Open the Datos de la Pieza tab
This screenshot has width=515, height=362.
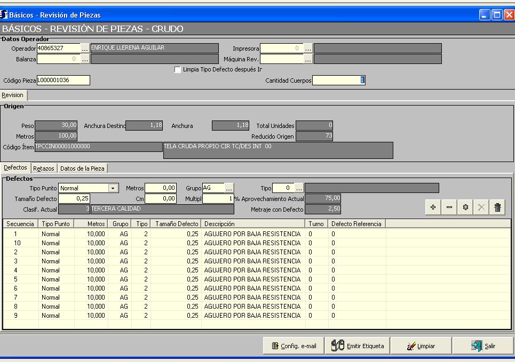[83, 168]
